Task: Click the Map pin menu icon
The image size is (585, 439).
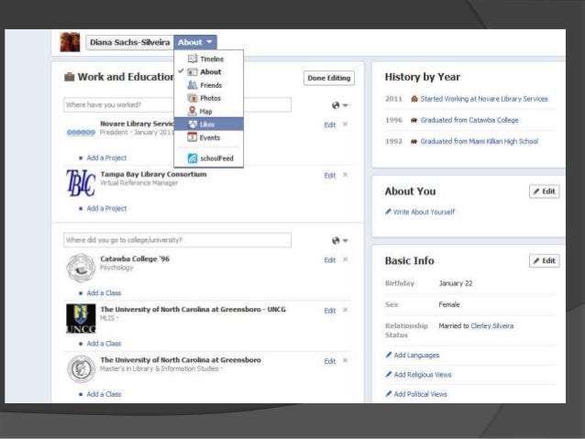Action: (193, 111)
